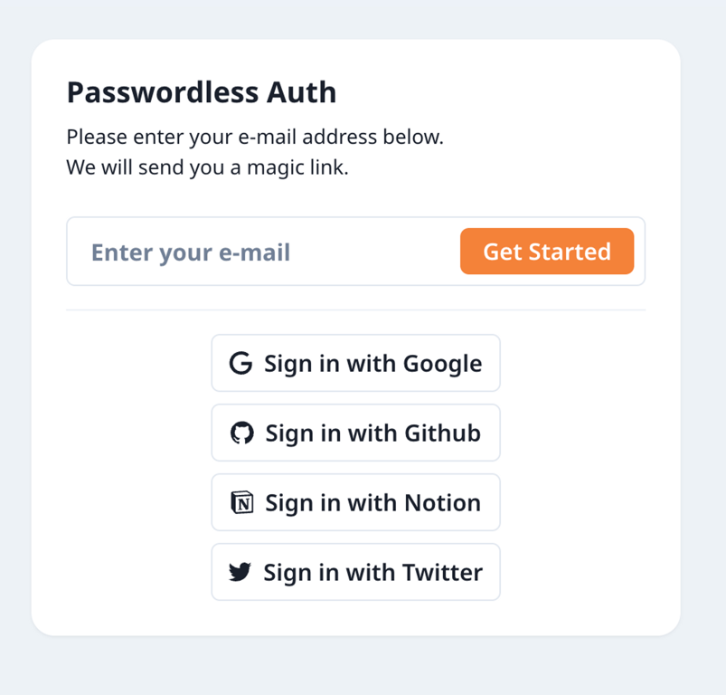Click the Google "G" logo icon
Screen dimensions: 726x695
tap(240, 364)
